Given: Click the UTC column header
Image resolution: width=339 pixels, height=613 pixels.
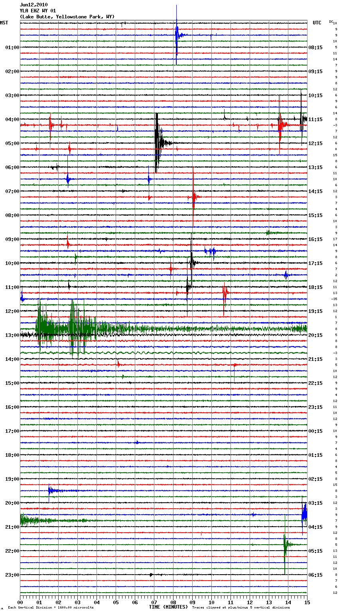Looking at the screenshot, I should tap(317, 23).
